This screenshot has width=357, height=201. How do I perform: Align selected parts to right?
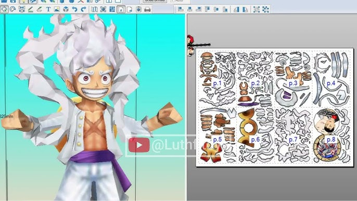pos(199,9)
